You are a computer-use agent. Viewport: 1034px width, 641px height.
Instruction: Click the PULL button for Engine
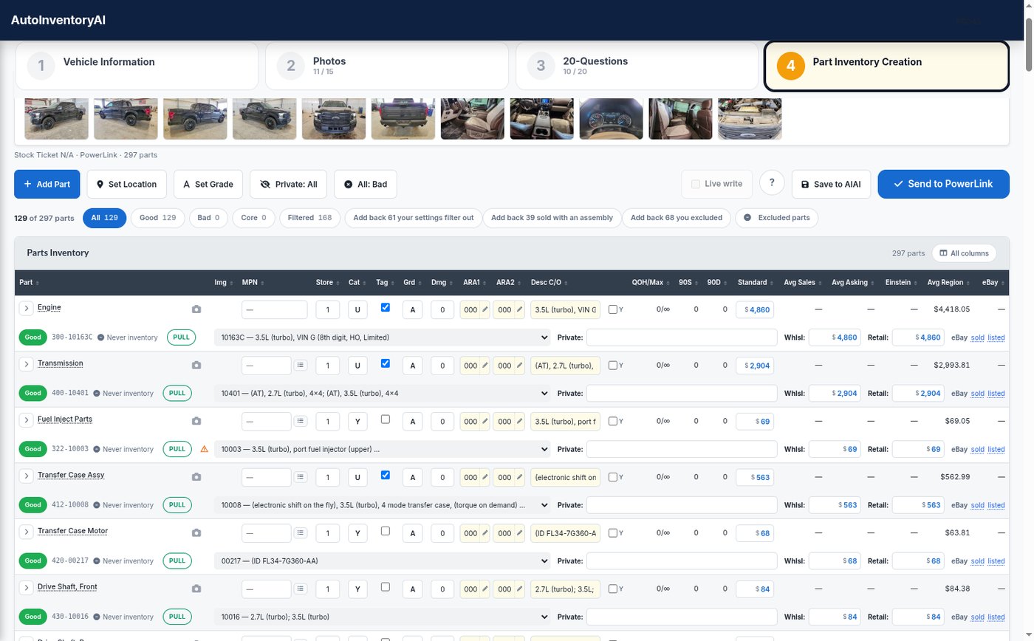coord(181,337)
